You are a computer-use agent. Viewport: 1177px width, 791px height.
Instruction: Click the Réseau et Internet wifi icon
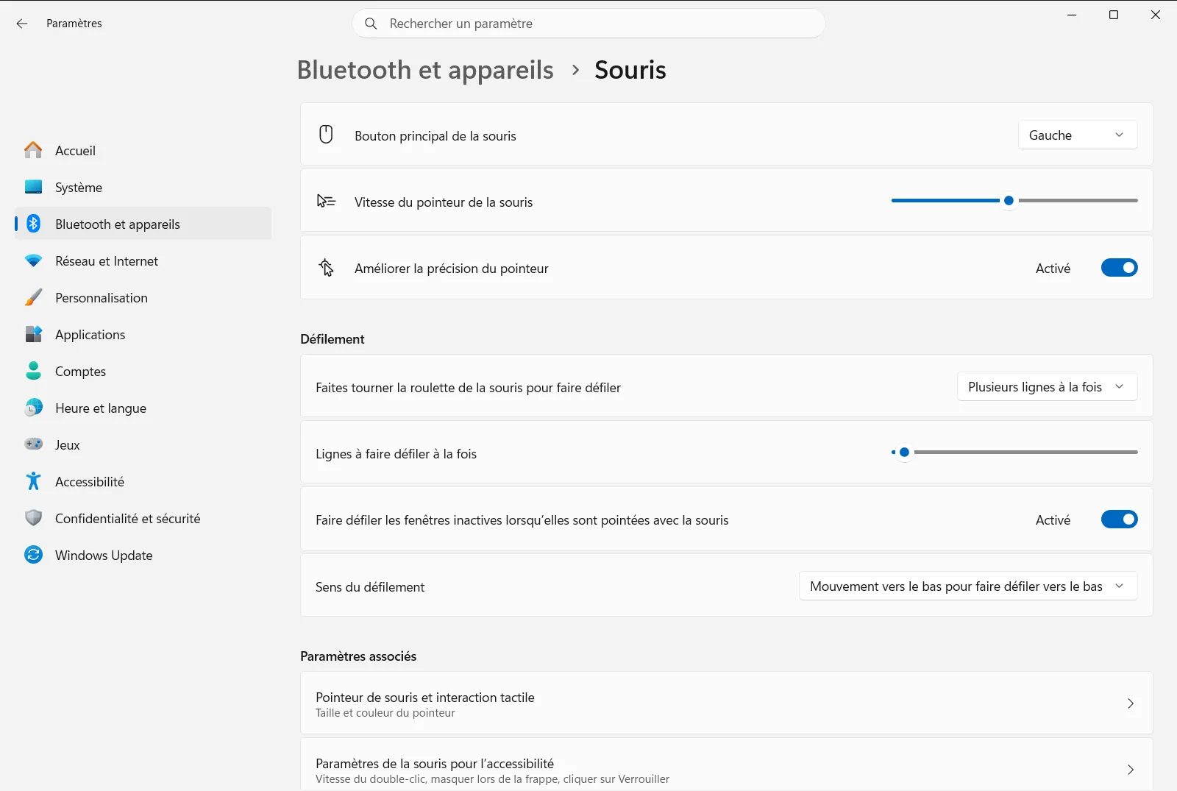coord(33,260)
